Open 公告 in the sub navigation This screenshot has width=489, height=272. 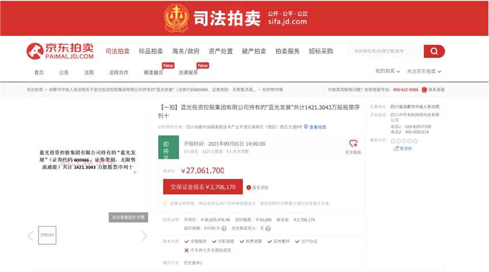(x=64, y=72)
